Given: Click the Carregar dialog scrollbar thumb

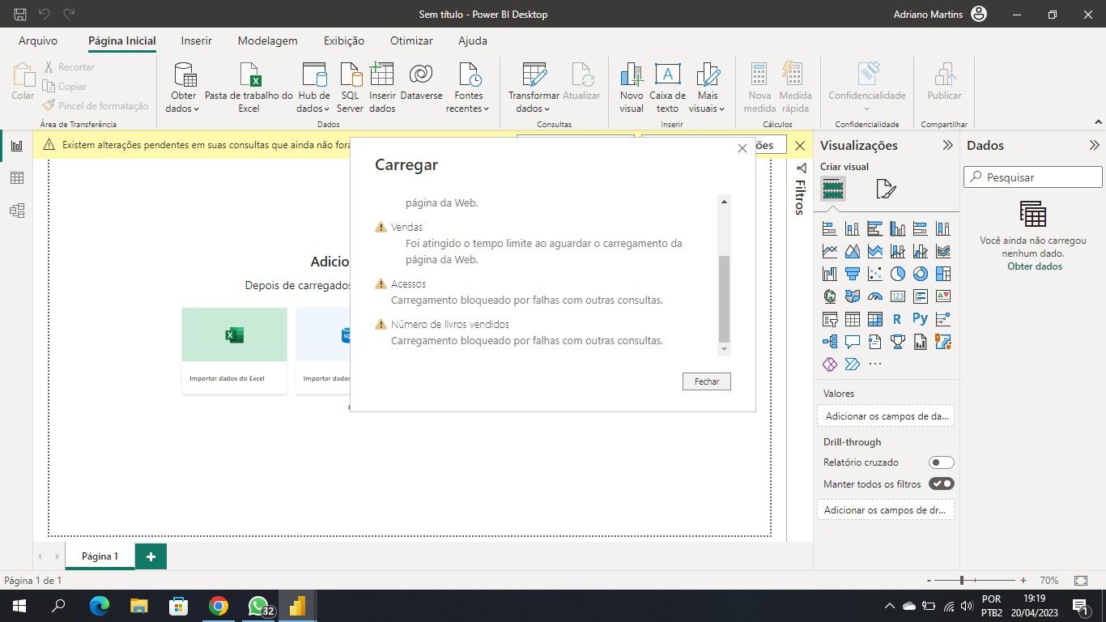Looking at the screenshot, I should (724, 299).
